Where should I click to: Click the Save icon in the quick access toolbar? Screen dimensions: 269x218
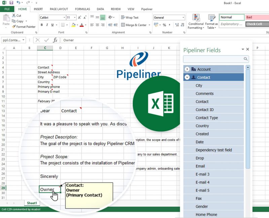tap(11, 3)
